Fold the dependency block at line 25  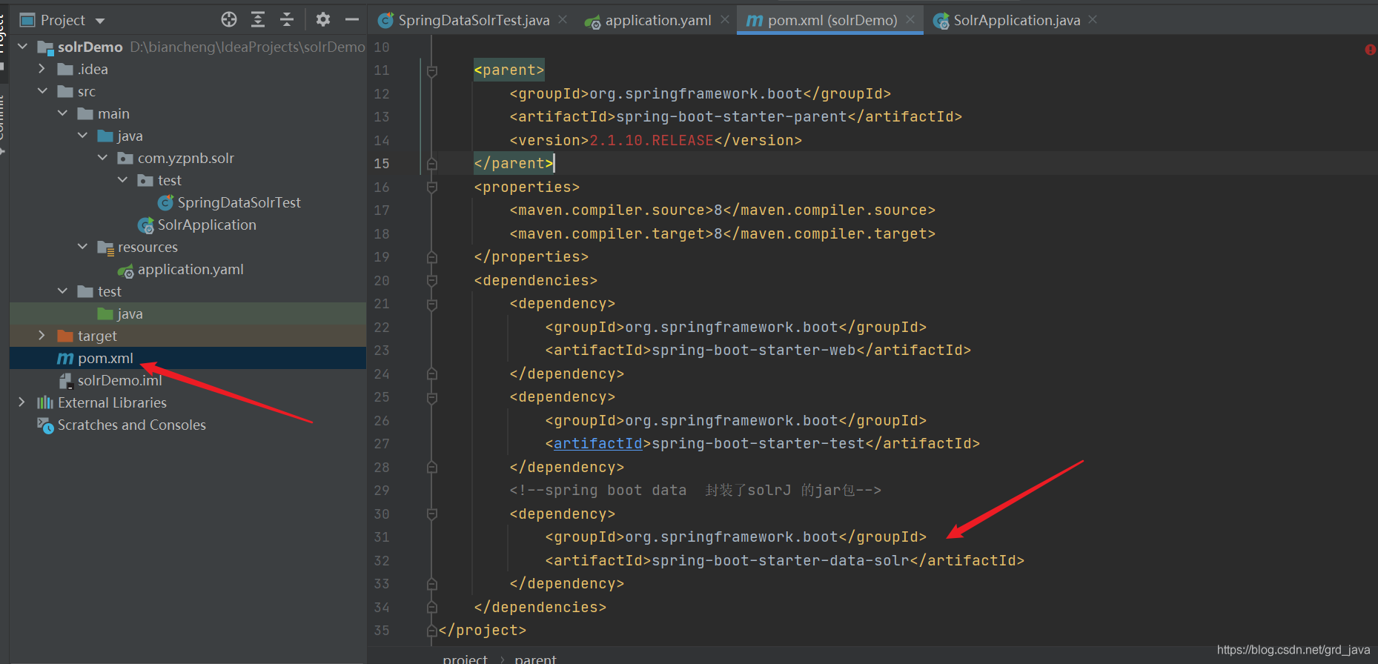432,397
